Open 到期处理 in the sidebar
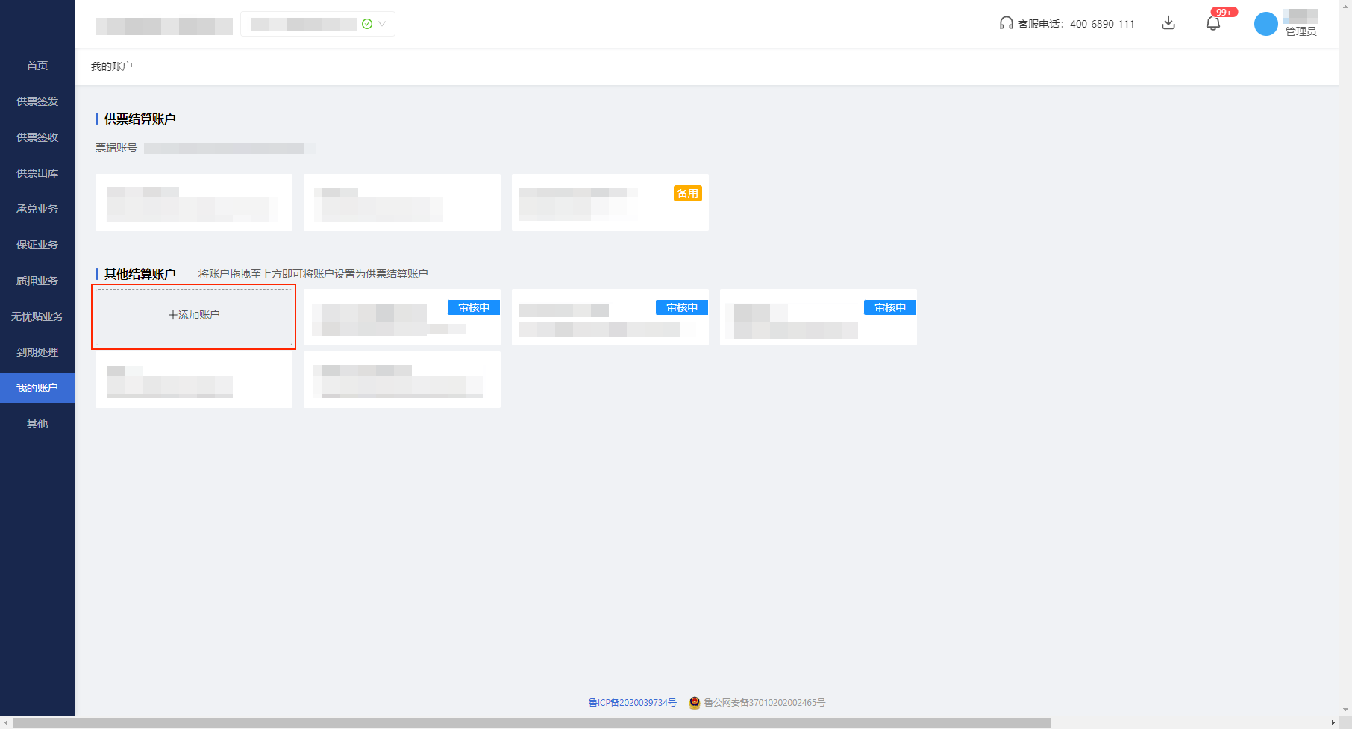The width and height of the screenshot is (1352, 729). click(x=37, y=352)
